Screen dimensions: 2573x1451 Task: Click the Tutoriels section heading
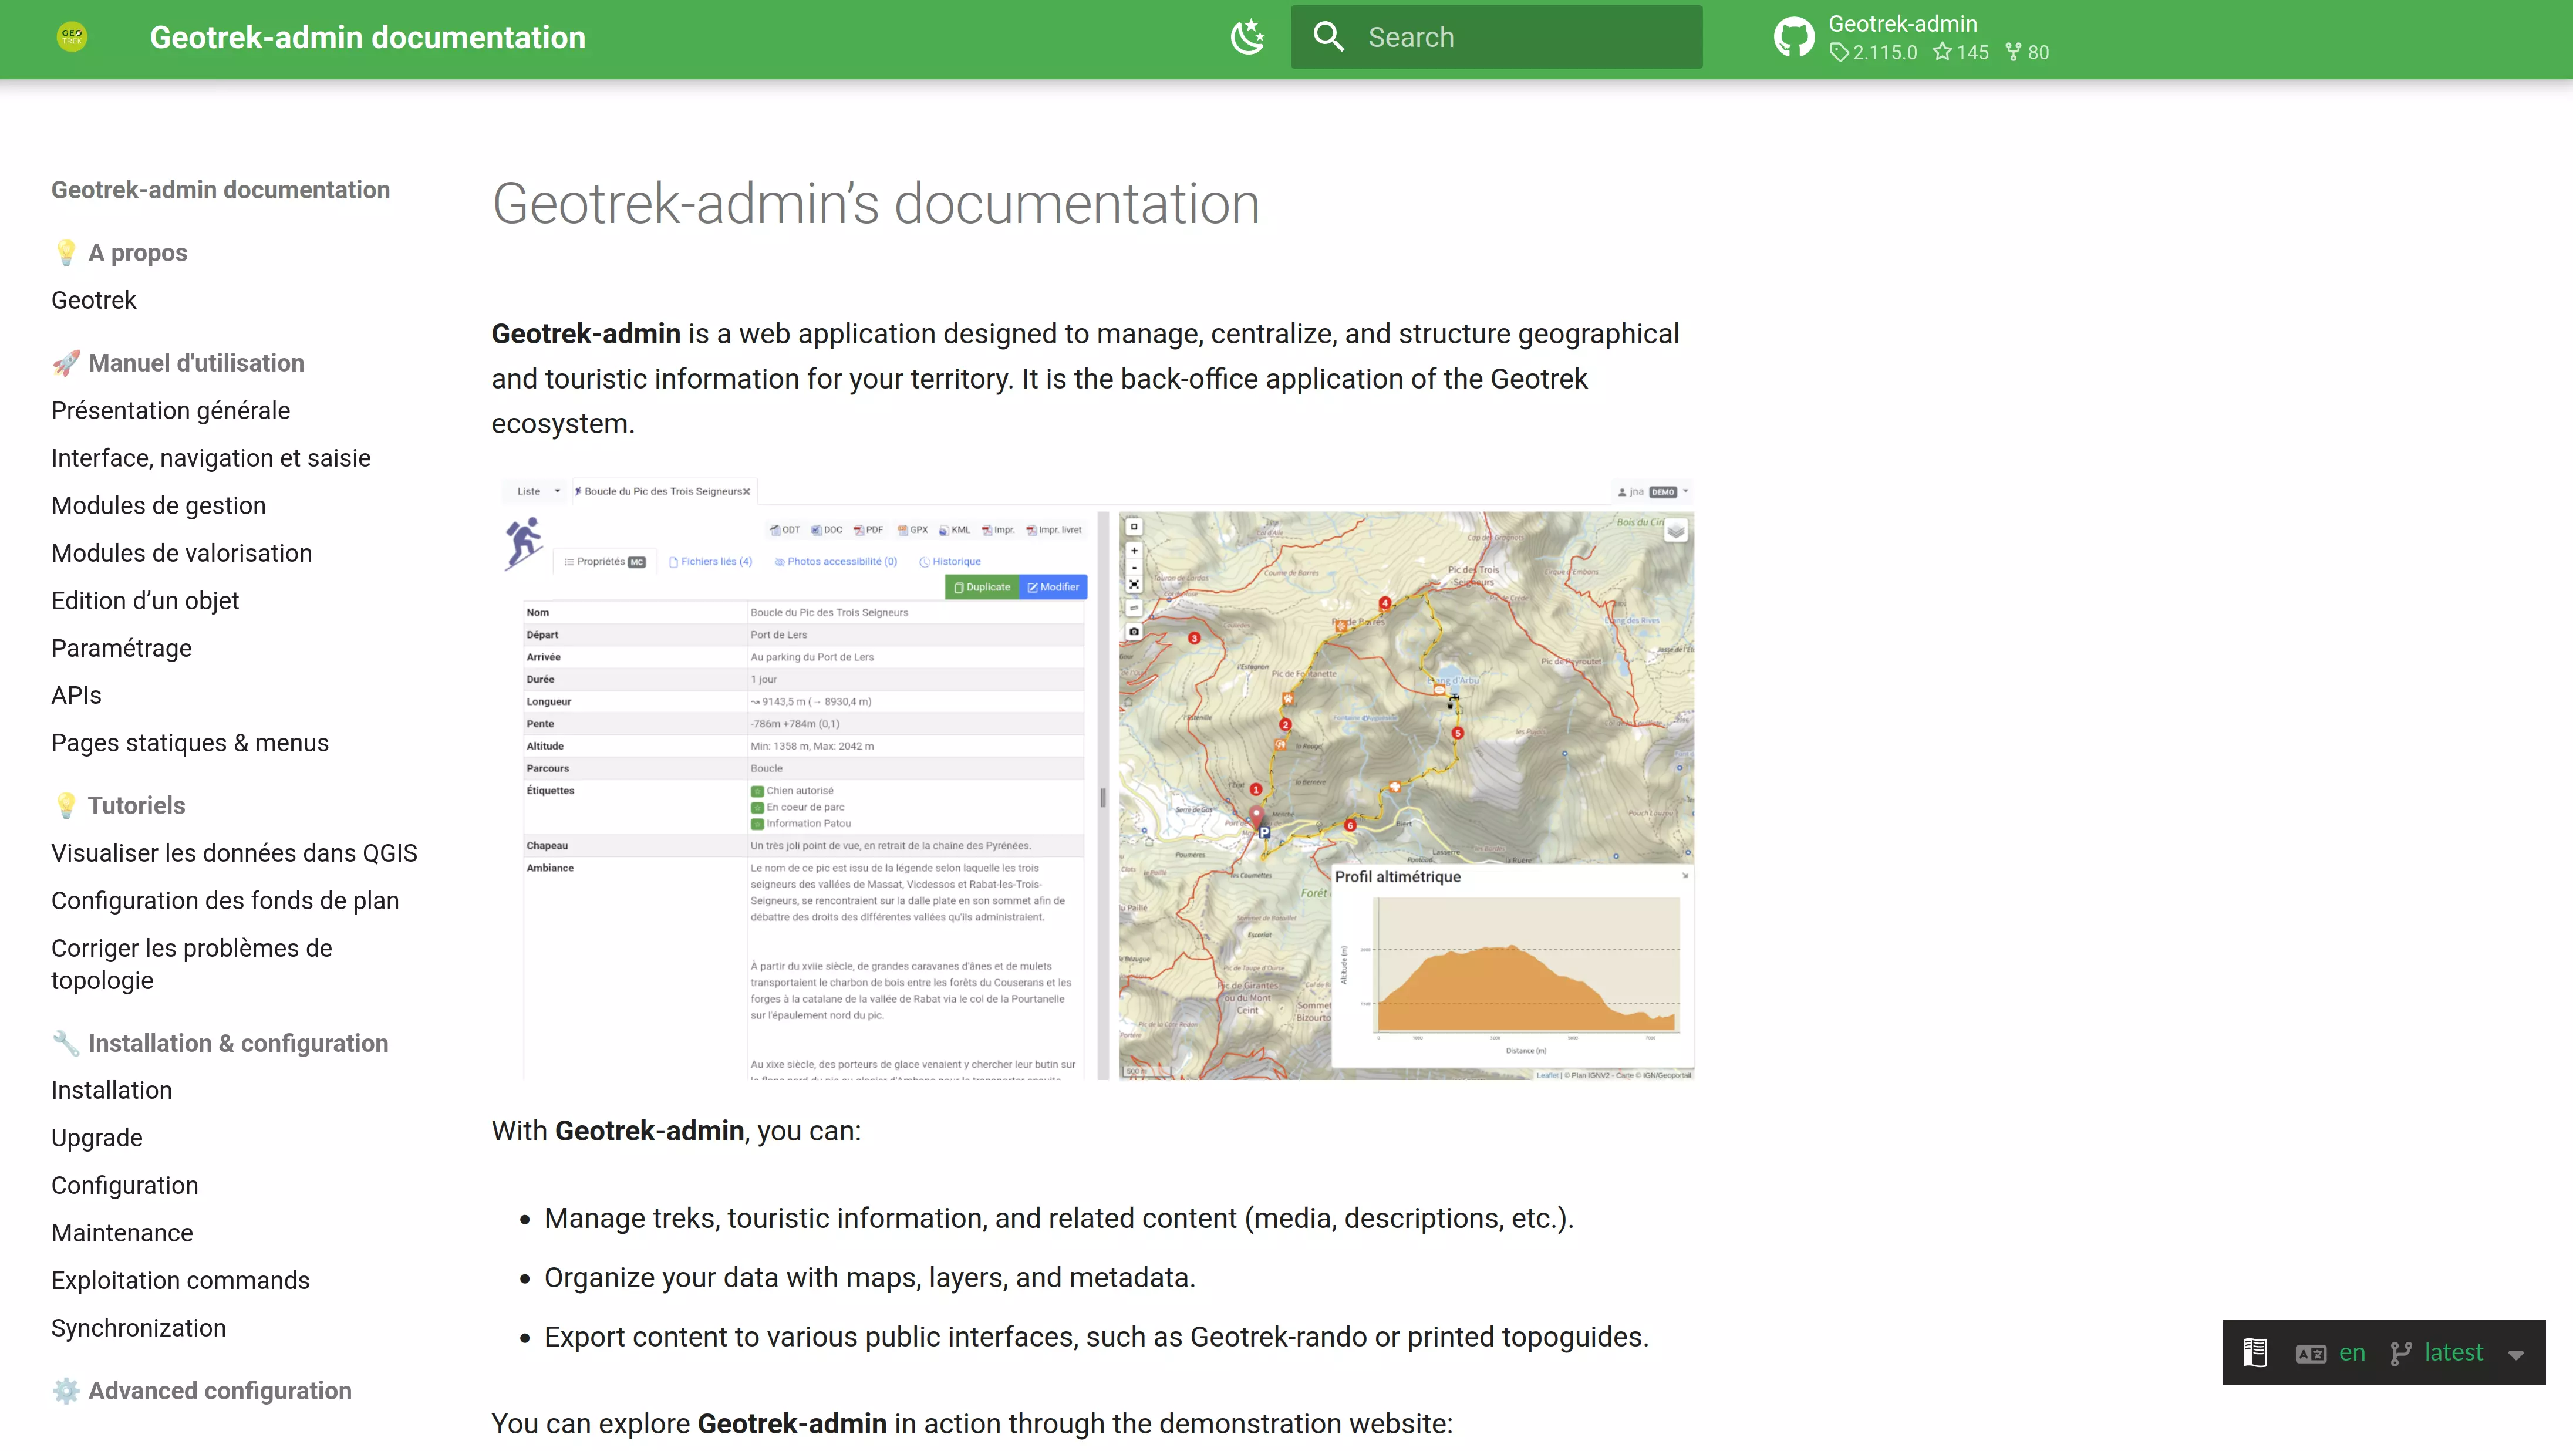(119, 806)
